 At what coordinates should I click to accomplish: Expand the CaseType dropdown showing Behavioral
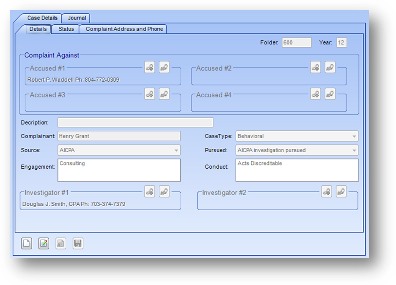click(297, 136)
